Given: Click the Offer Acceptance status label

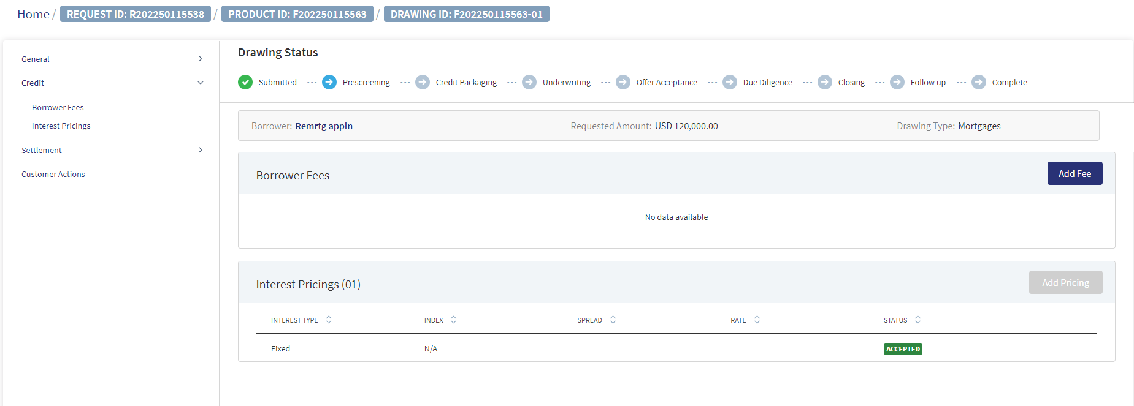Looking at the screenshot, I should (x=667, y=83).
